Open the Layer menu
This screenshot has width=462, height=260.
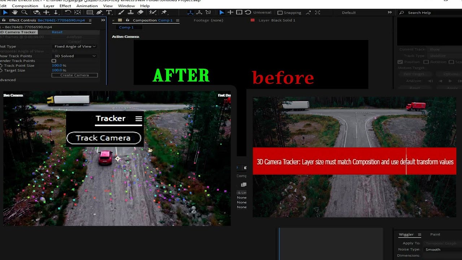tap(49, 6)
